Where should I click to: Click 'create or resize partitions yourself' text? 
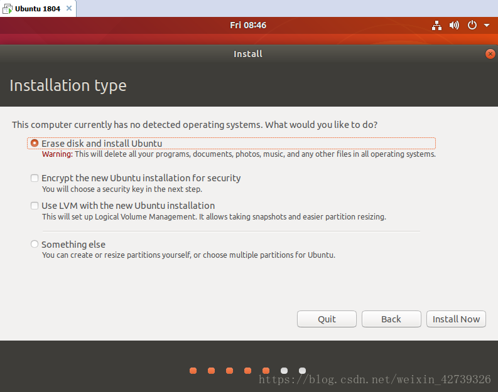click(x=188, y=255)
